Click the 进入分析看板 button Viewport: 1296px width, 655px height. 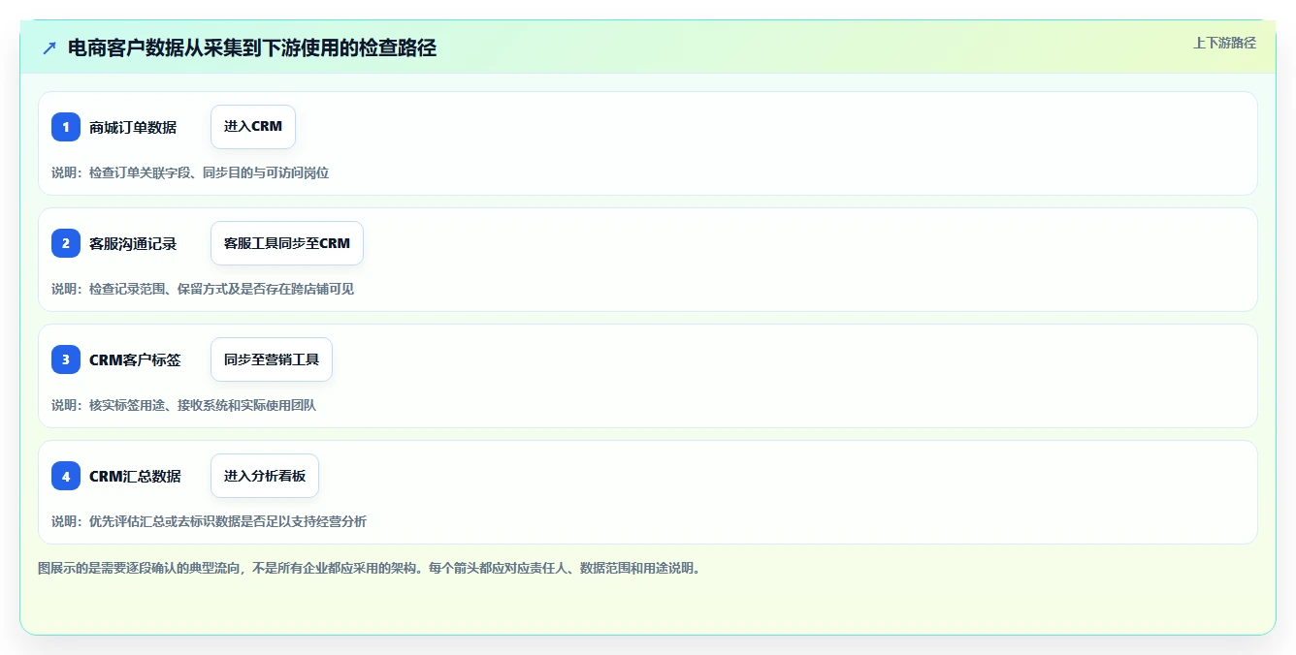coord(265,476)
